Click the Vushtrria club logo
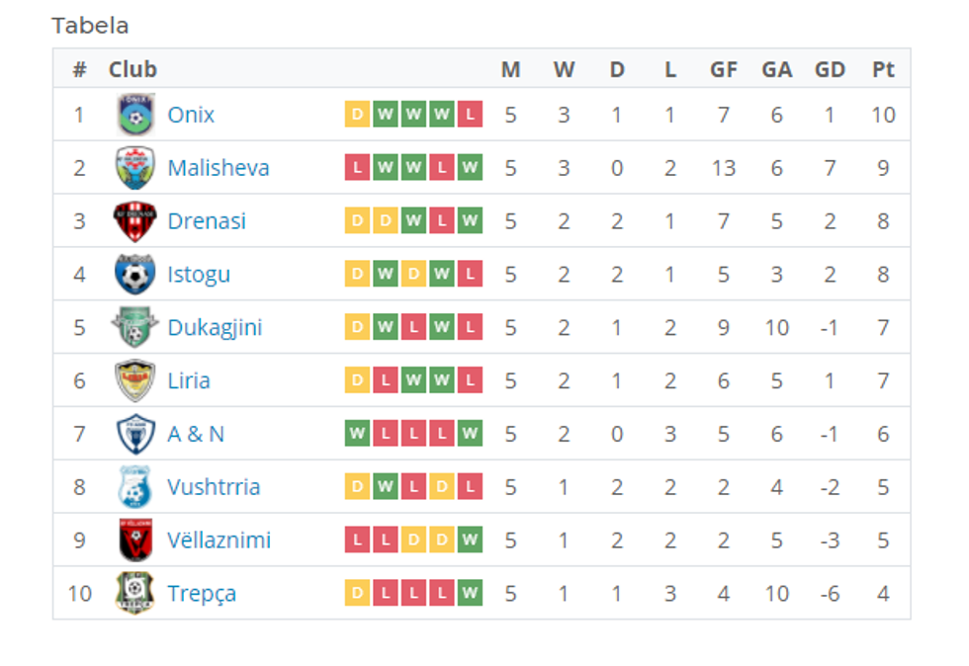 click(134, 487)
